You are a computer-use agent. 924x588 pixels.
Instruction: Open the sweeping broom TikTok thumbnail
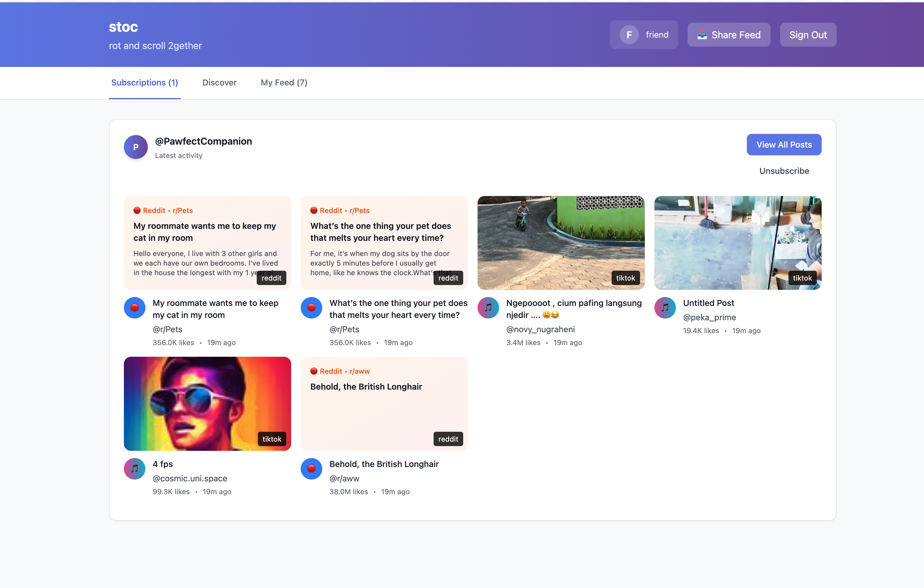pyautogui.click(x=738, y=243)
